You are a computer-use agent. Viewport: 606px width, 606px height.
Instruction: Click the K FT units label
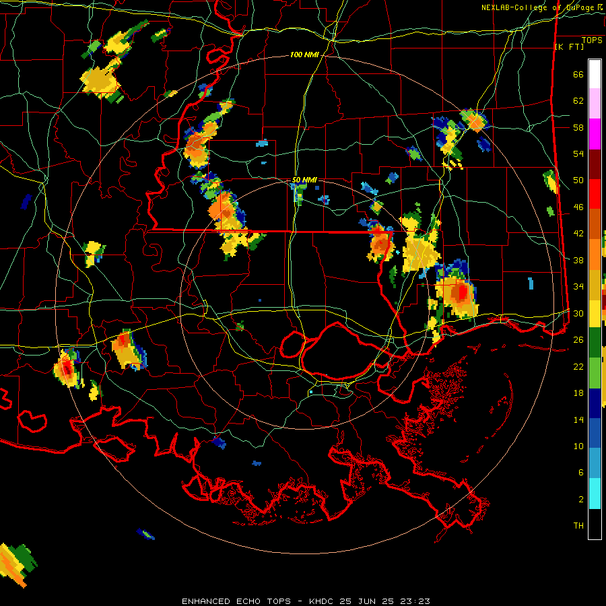tap(569, 47)
